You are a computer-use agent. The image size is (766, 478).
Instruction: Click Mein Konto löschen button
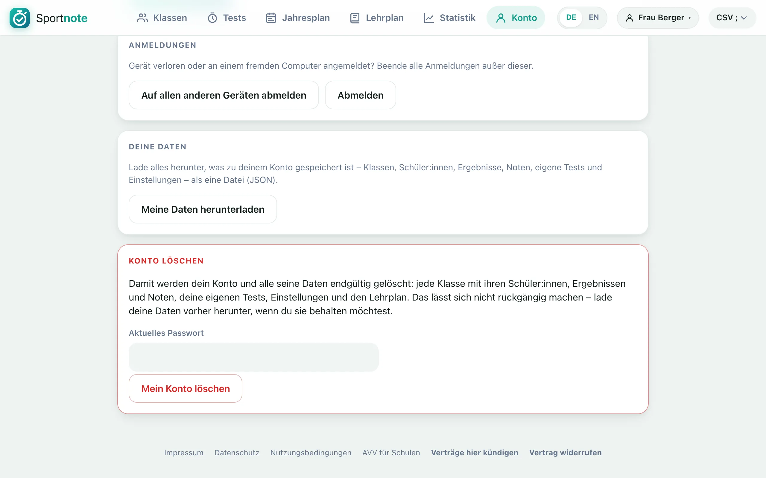[x=186, y=389]
